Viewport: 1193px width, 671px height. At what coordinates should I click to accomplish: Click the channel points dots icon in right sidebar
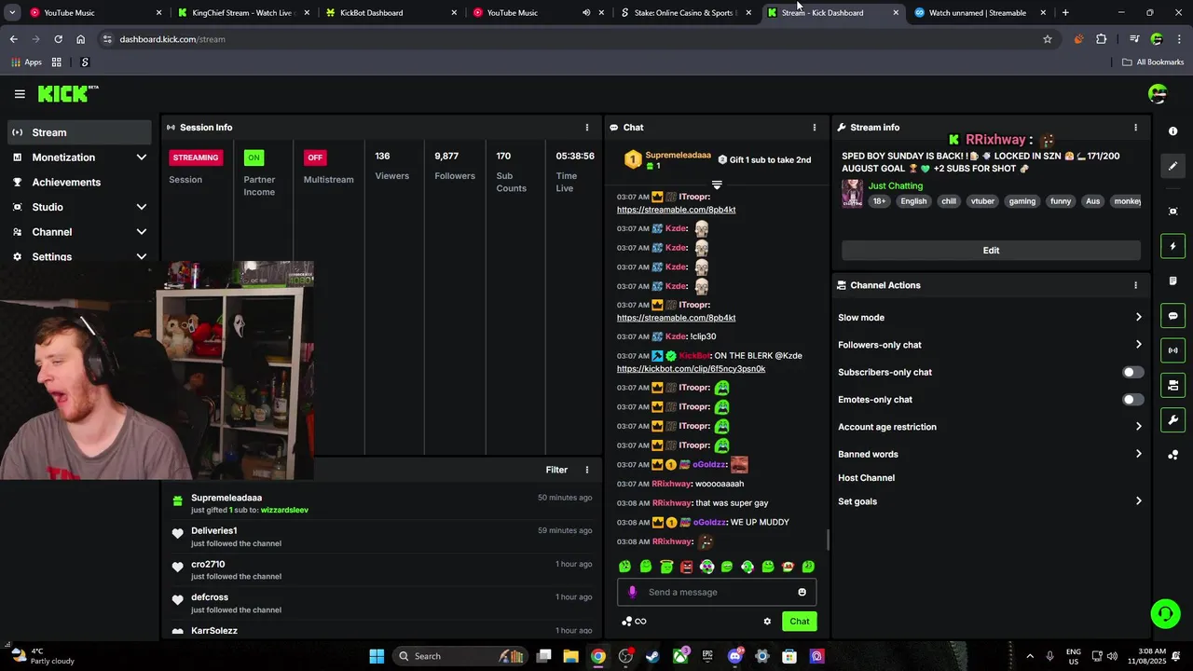click(x=1173, y=455)
